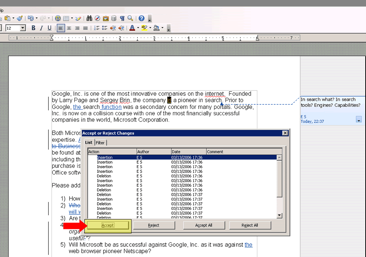Open the Gallery picture icon
366x257 pixels.
[106, 18]
